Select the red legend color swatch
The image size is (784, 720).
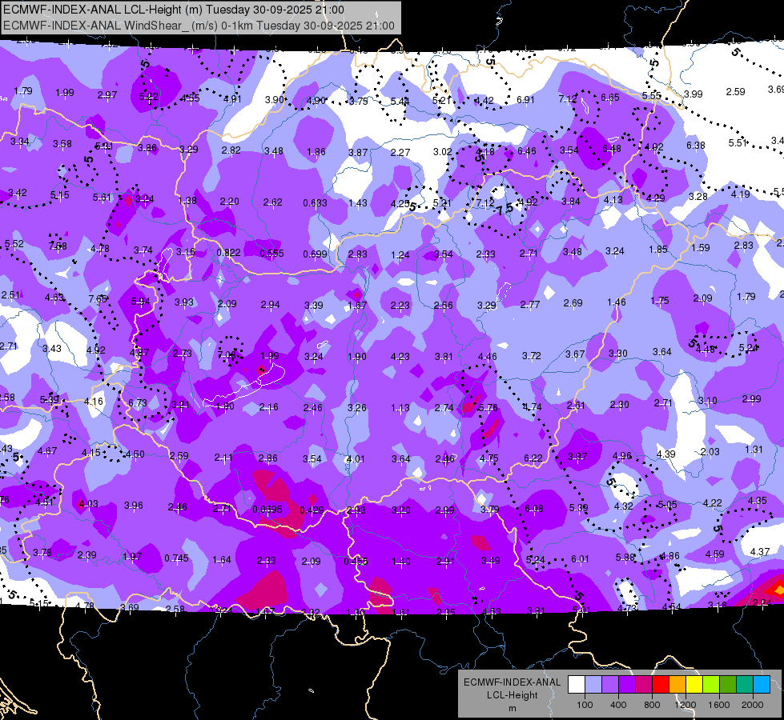coord(661,685)
